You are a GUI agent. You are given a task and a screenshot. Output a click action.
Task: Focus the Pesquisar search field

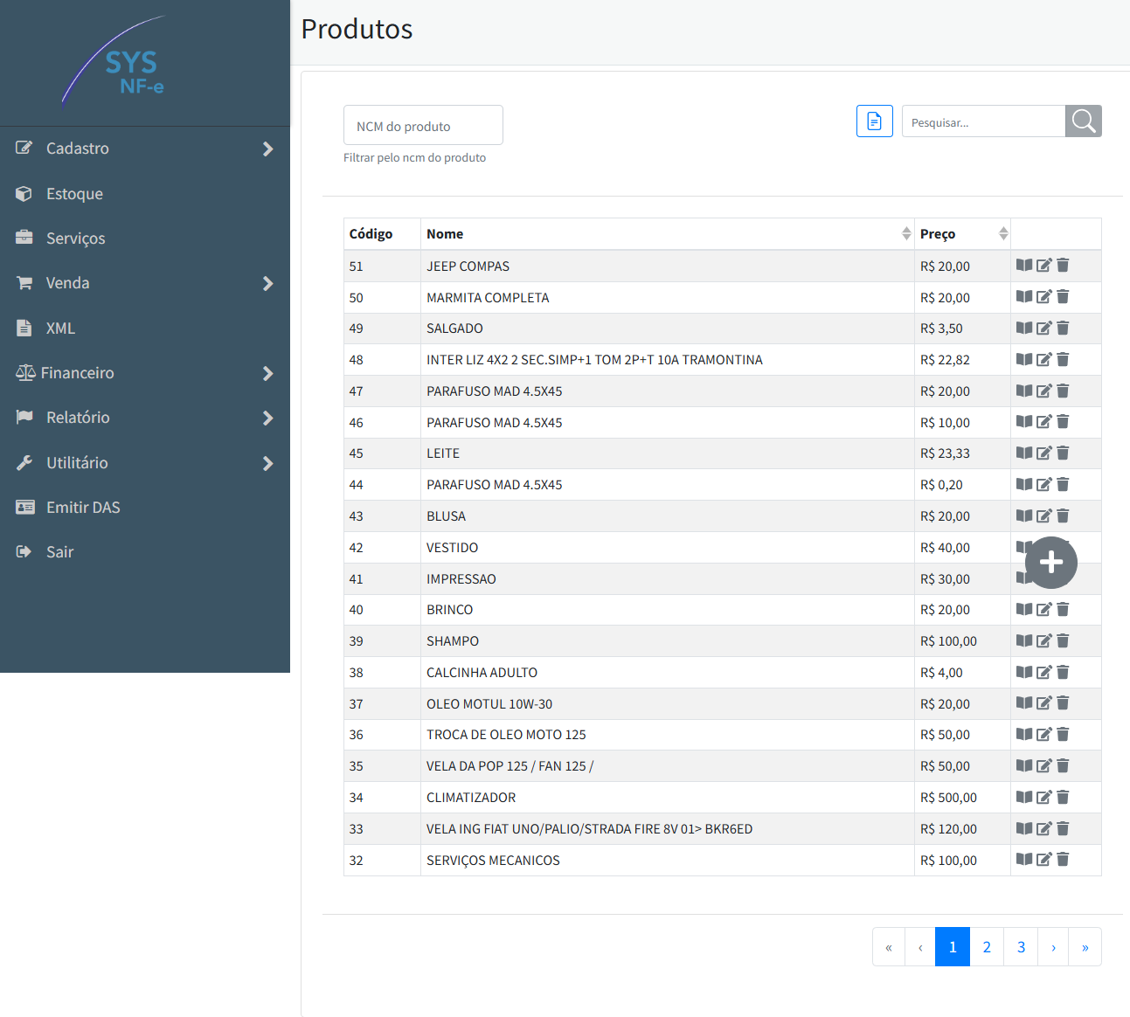983,121
